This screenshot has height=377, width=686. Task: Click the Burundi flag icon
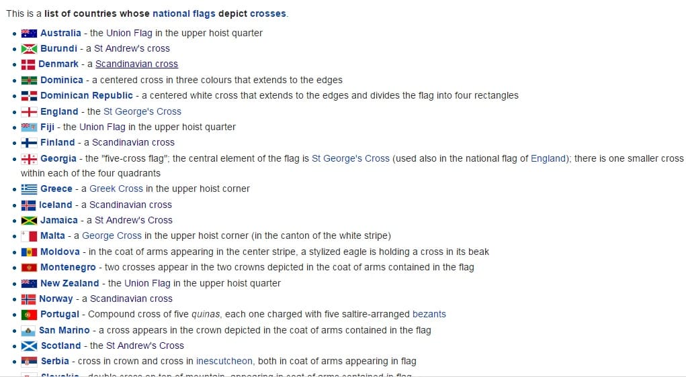[x=29, y=49]
